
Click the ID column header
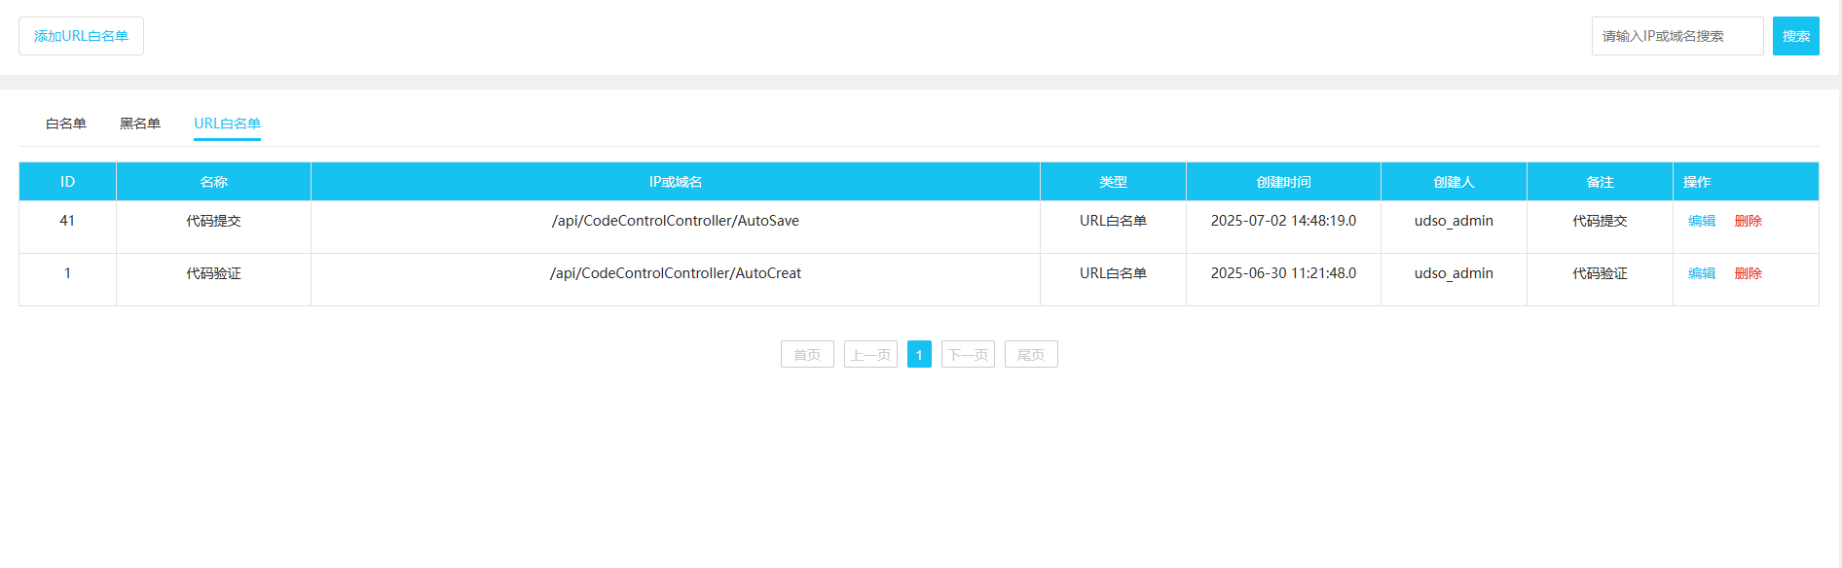click(x=67, y=182)
